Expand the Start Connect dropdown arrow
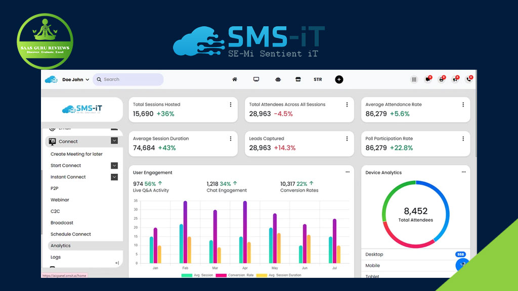 coord(114,166)
